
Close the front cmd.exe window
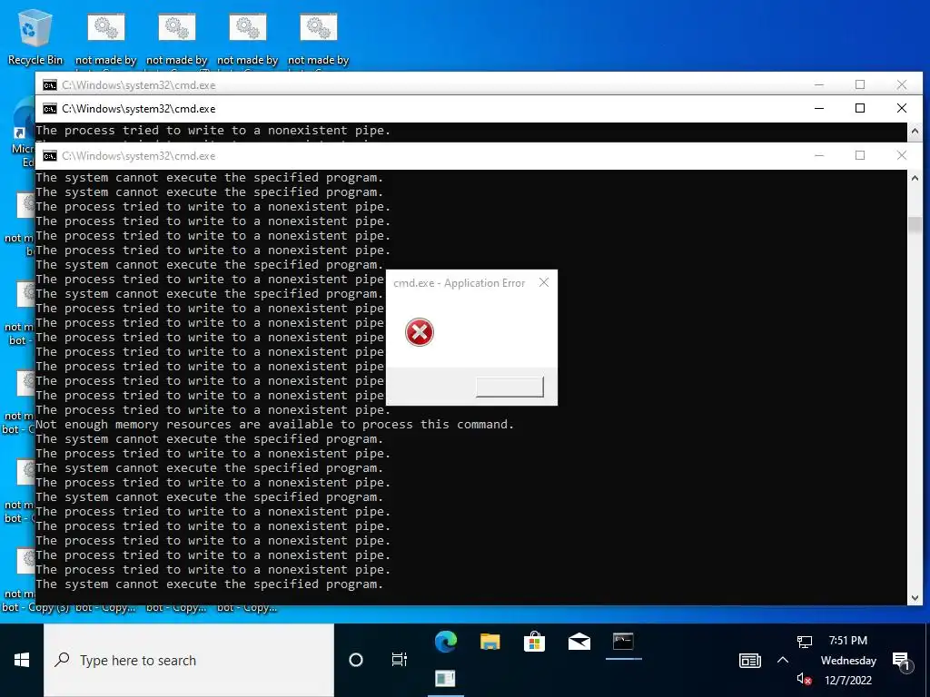tap(902, 155)
